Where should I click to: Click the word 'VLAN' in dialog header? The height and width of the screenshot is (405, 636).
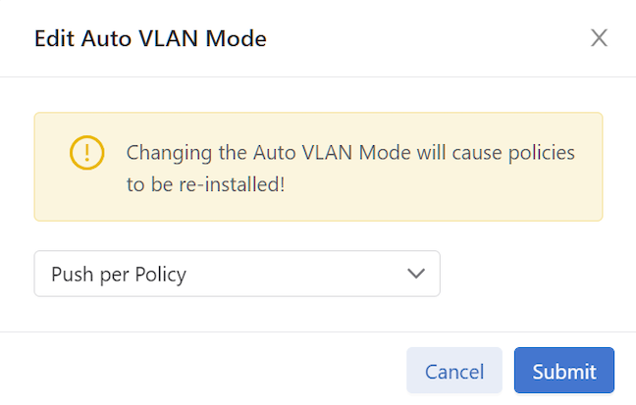[169, 38]
